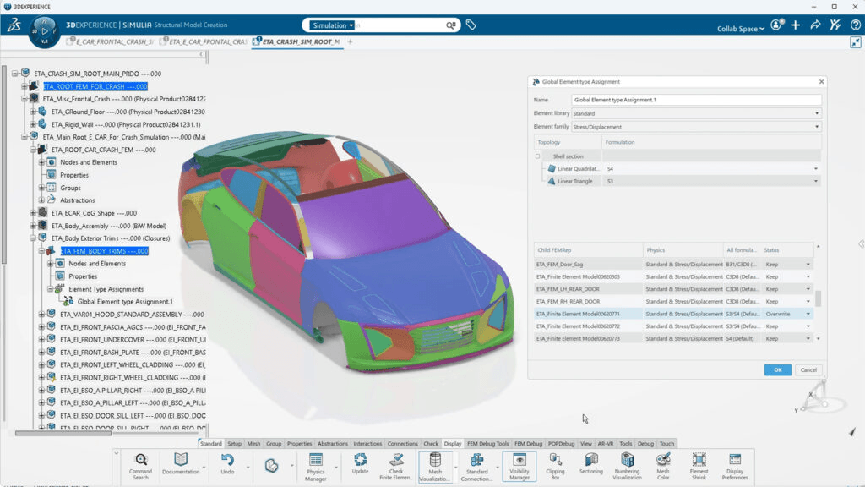Click the Element Shrink icon
Image resolution: width=865 pixels, height=487 pixels.
[x=699, y=464]
